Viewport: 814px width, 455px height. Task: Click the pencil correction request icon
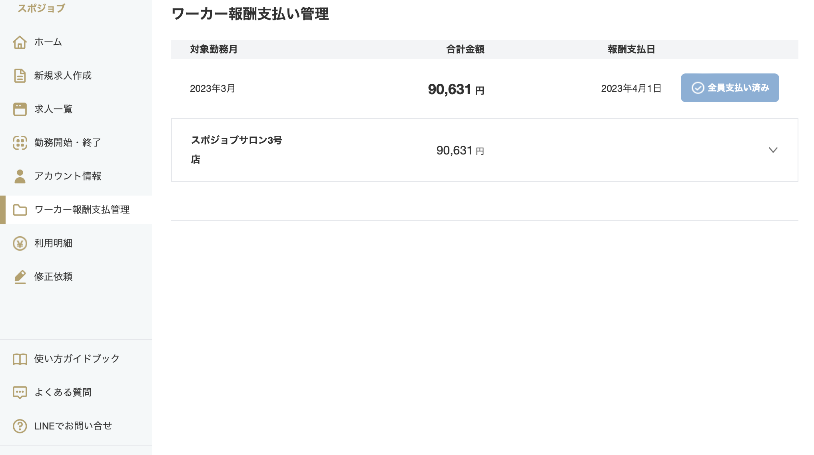point(20,277)
